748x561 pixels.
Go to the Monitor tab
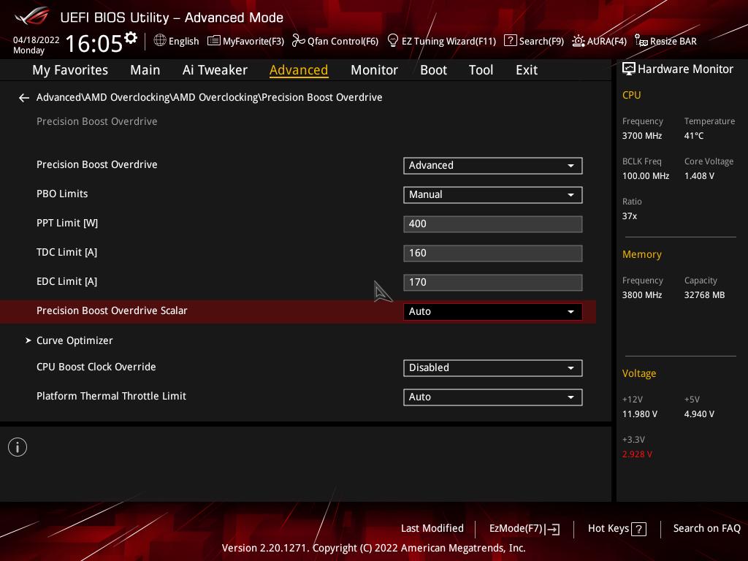point(374,70)
